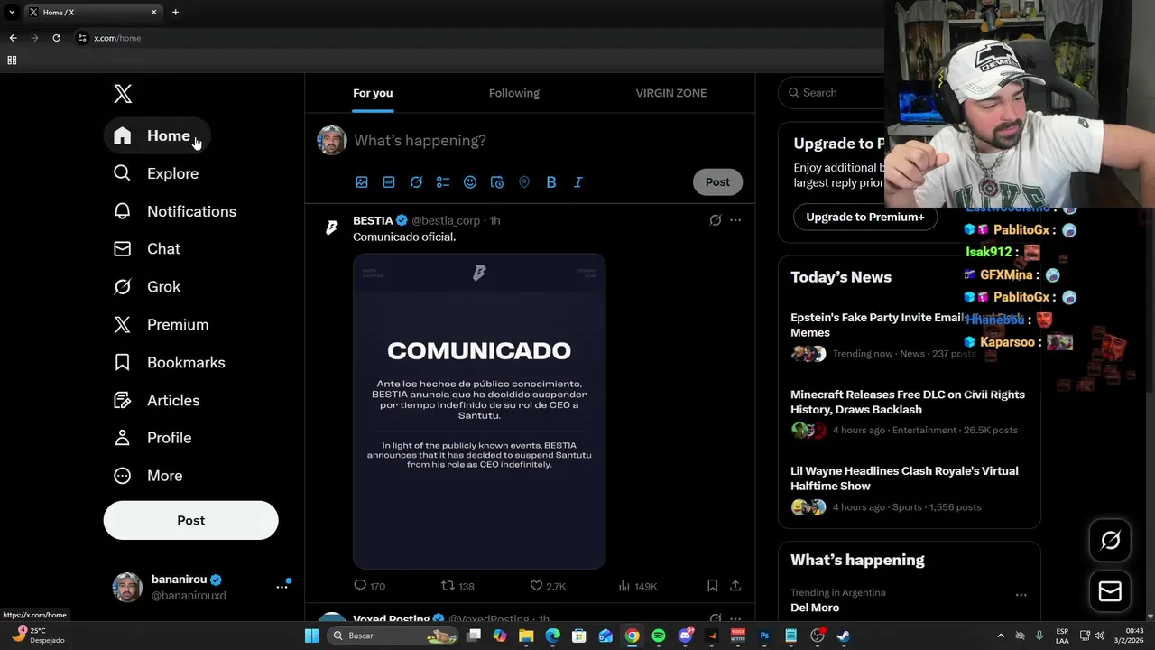Repost the BESTIA post (138)

click(x=457, y=586)
